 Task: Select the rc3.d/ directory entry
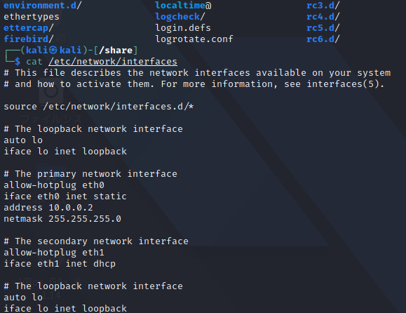323,5
